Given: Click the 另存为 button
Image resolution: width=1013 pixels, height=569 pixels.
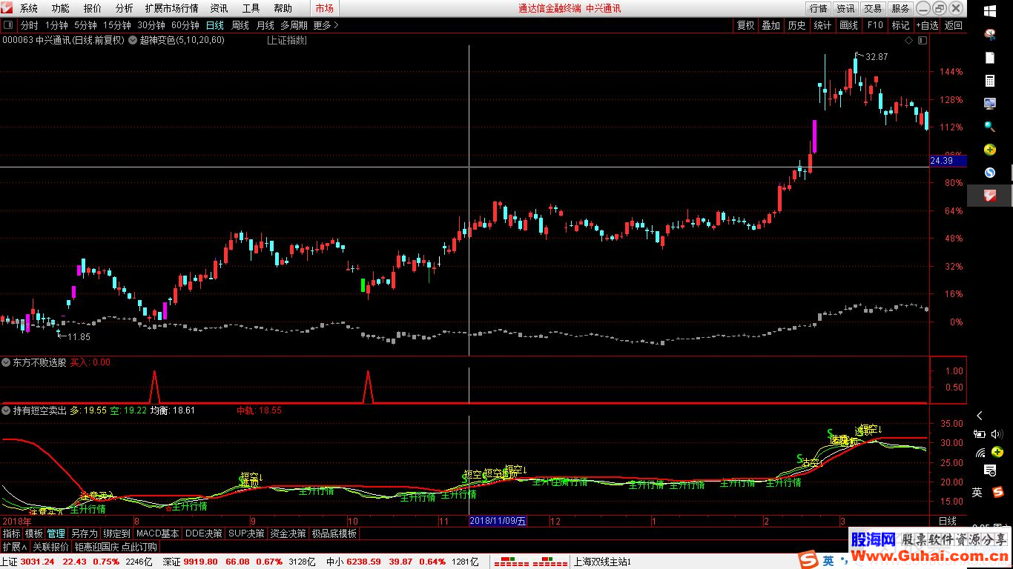Looking at the screenshot, I should (x=84, y=533).
